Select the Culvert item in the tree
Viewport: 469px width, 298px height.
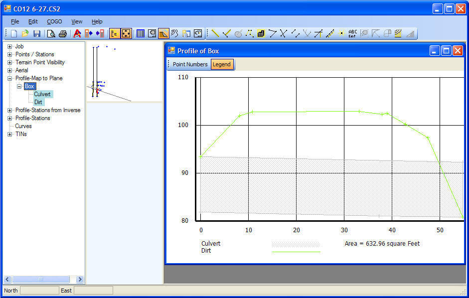(x=42, y=94)
